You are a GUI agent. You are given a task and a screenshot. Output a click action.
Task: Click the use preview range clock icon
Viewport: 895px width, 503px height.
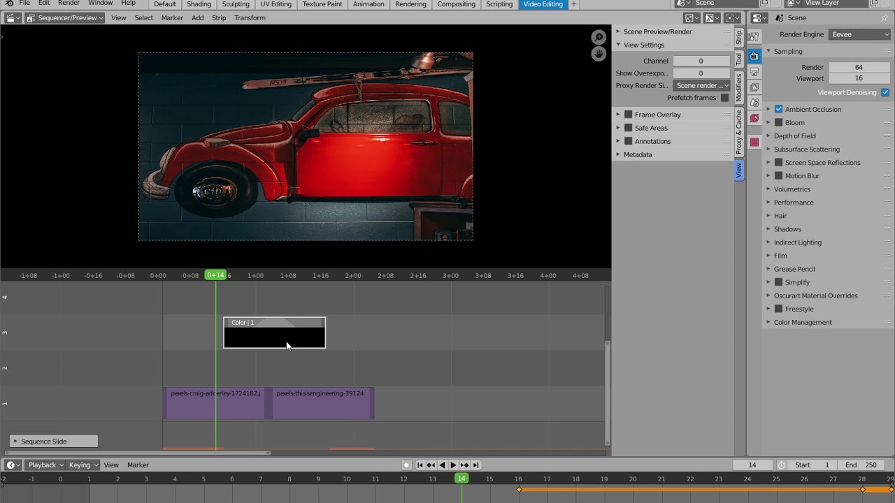(x=782, y=465)
